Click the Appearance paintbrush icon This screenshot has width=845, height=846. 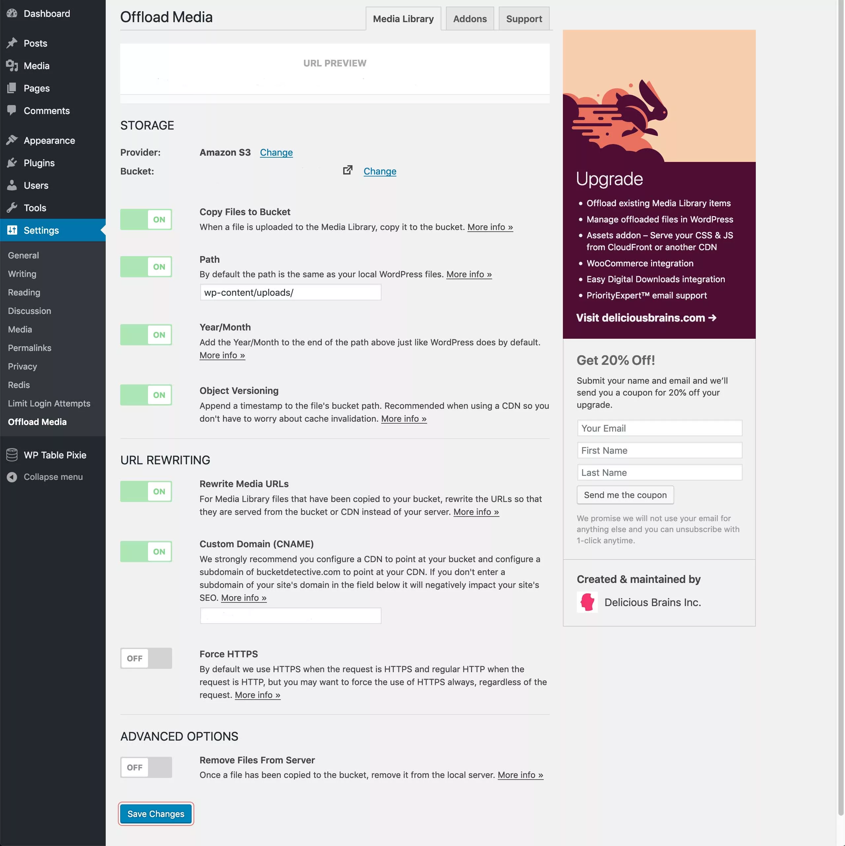(12, 140)
